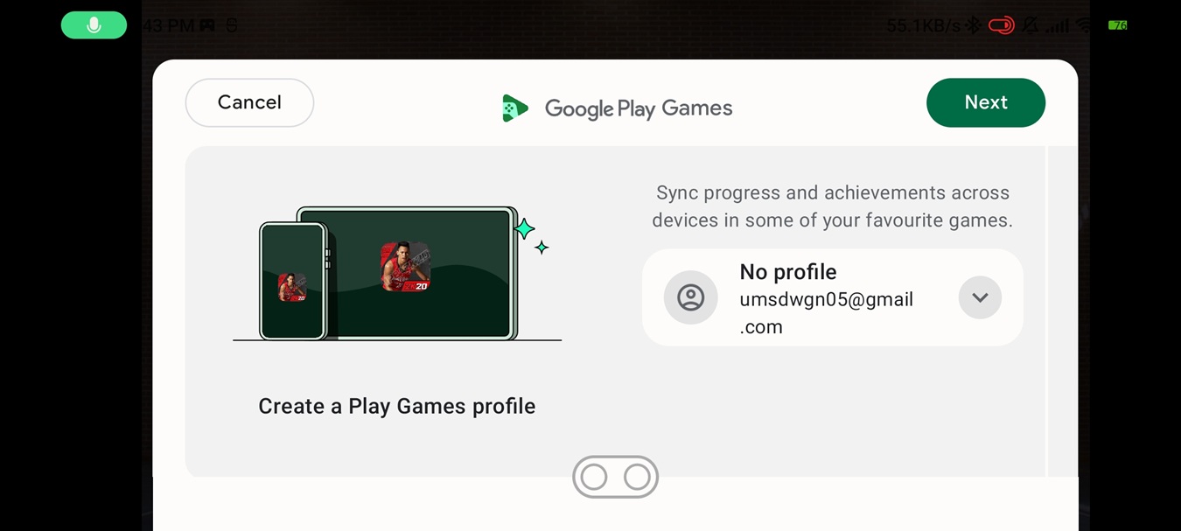Select the first page indicator dot
This screenshot has width=1181, height=531.
click(x=594, y=477)
